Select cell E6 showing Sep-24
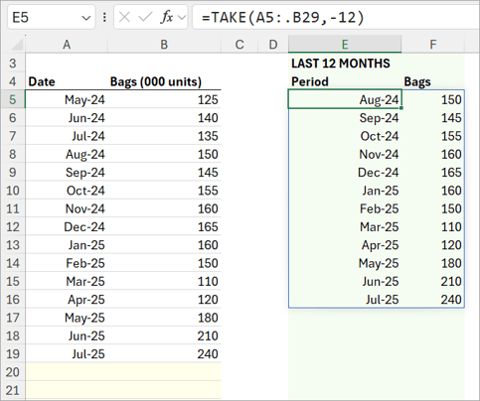The height and width of the screenshot is (401, 480). pyautogui.click(x=345, y=118)
